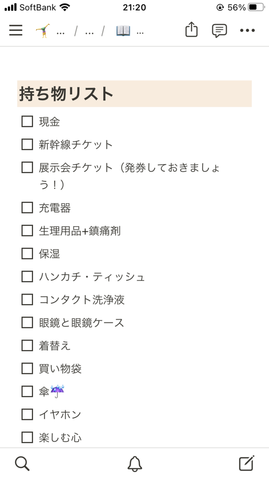The image size is (269, 479).
Task: Open notifications bell in bottom bar
Action: pyautogui.click(x=135, y=463)
